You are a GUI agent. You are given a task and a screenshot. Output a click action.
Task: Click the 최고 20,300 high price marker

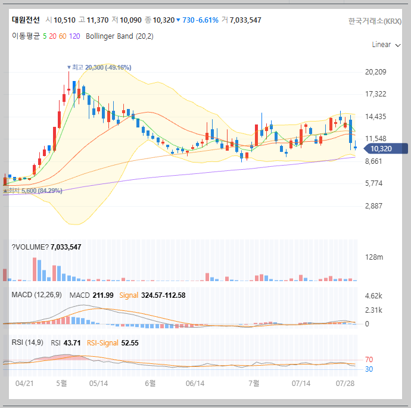pyautogui.click(x=99, y=68)
